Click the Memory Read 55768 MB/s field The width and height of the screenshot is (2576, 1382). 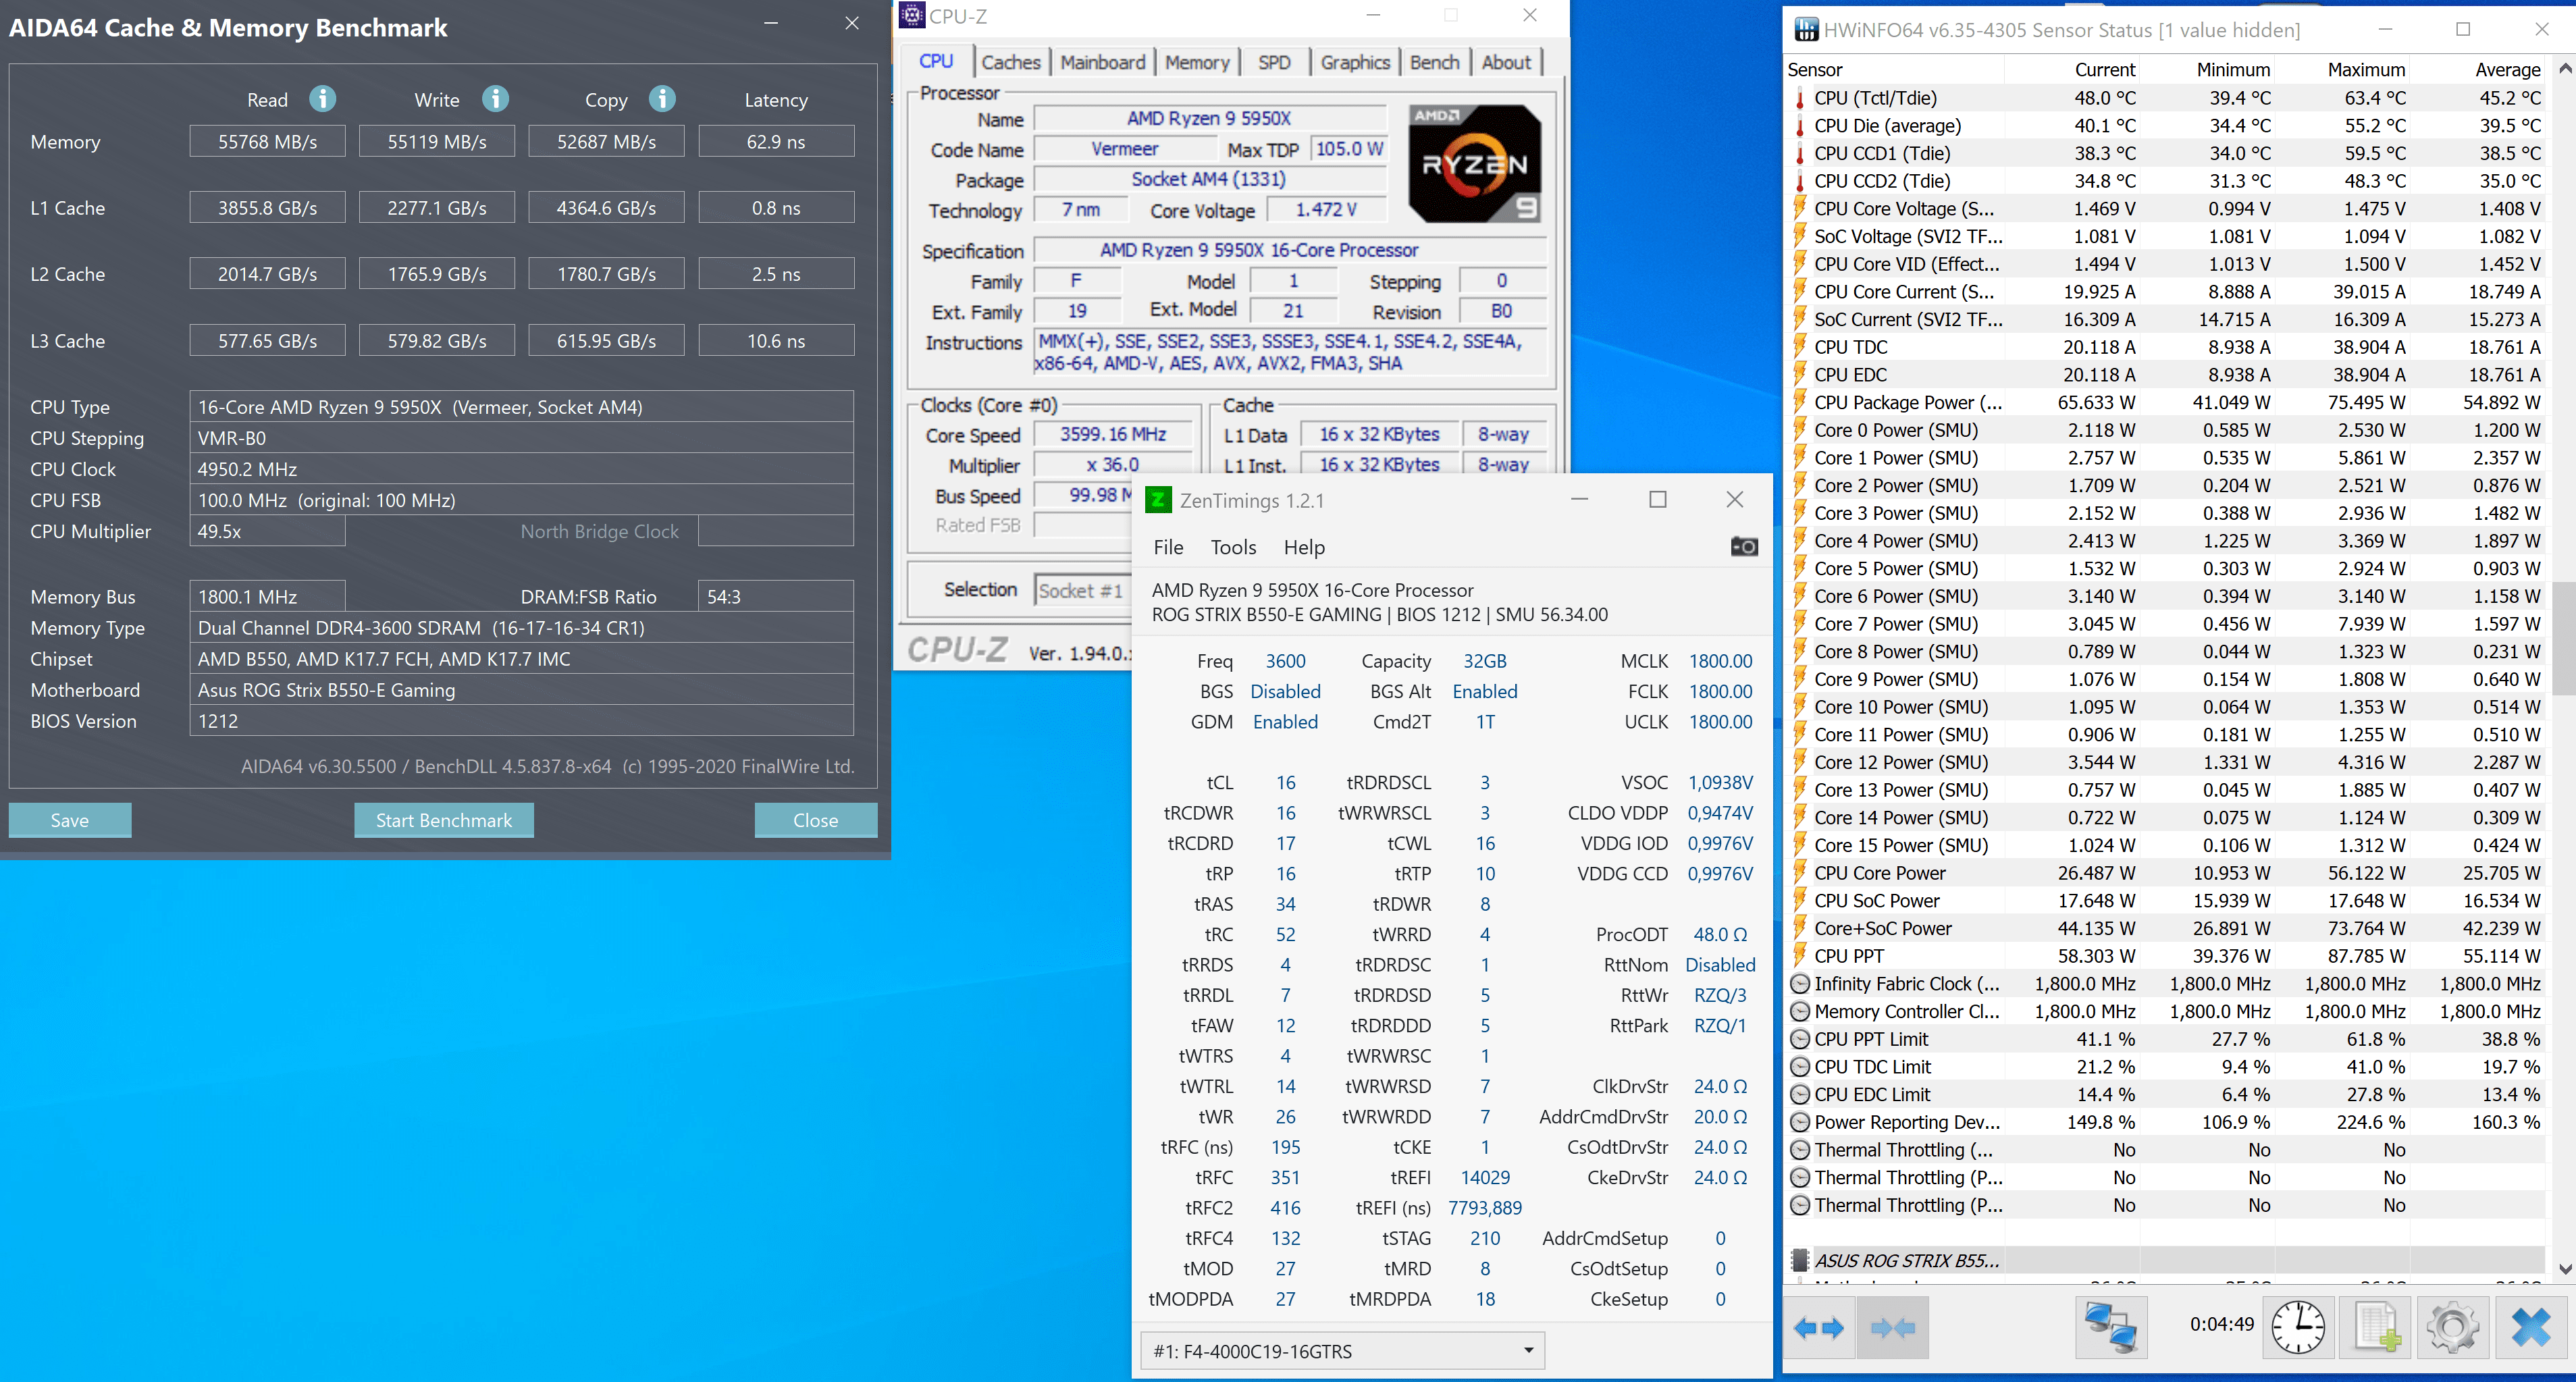click(268, 142)
